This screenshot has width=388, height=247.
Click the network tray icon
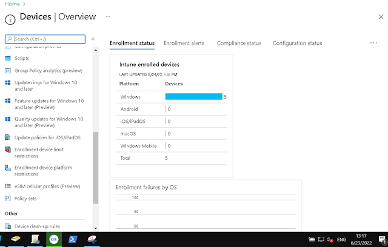pyautogui.click(x=321, y=239)
